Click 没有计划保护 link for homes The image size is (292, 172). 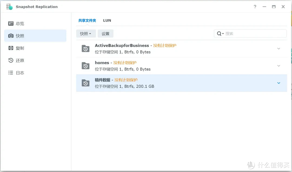pyautogui.click(x=125, y=62)
